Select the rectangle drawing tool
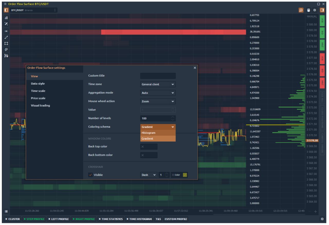The image size is (329, 225). coord(6,43)
